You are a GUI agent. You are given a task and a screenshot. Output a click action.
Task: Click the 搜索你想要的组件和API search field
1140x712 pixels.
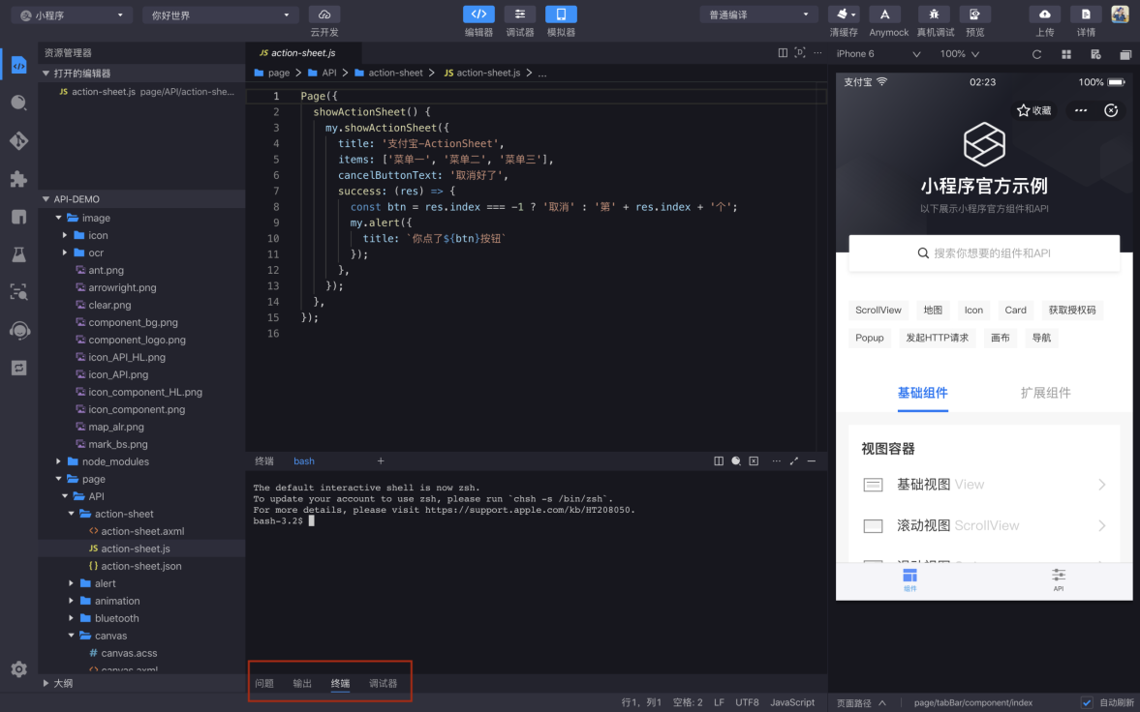point(984,252)
